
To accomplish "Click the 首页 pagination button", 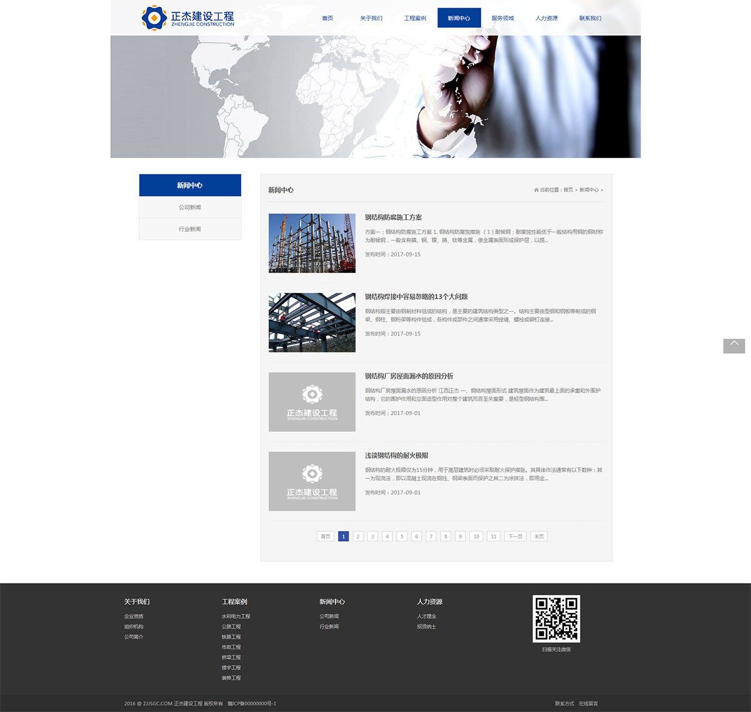I will [x=325, y=537].
